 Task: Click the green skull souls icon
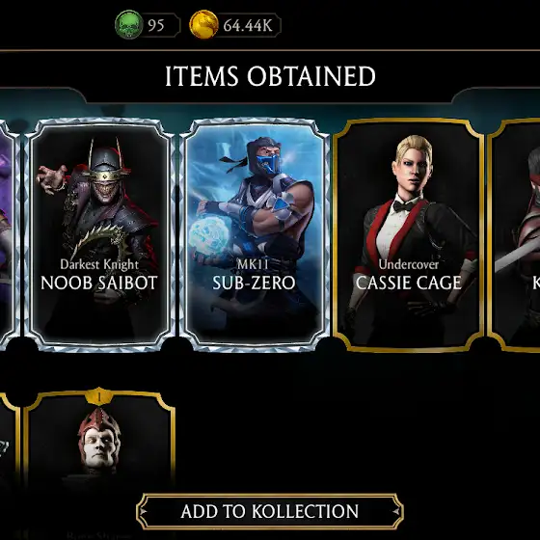tap(129, 24)
